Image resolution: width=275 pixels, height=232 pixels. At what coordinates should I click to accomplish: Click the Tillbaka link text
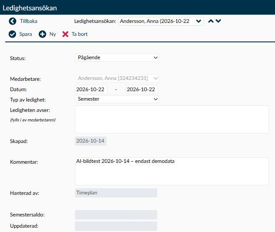point(29,21)
